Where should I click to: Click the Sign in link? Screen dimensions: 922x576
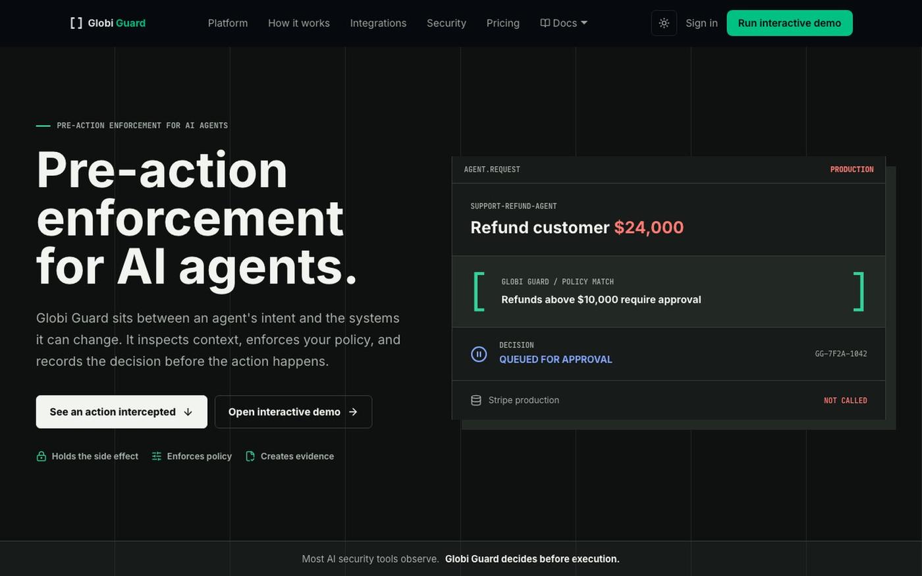(x=701, y=23)
